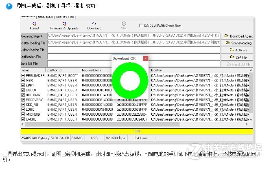The height and width of the screenshot is (169, 271).
Task: Click the horizontal scrollbar thumb
Action: (x=102, y=124)
